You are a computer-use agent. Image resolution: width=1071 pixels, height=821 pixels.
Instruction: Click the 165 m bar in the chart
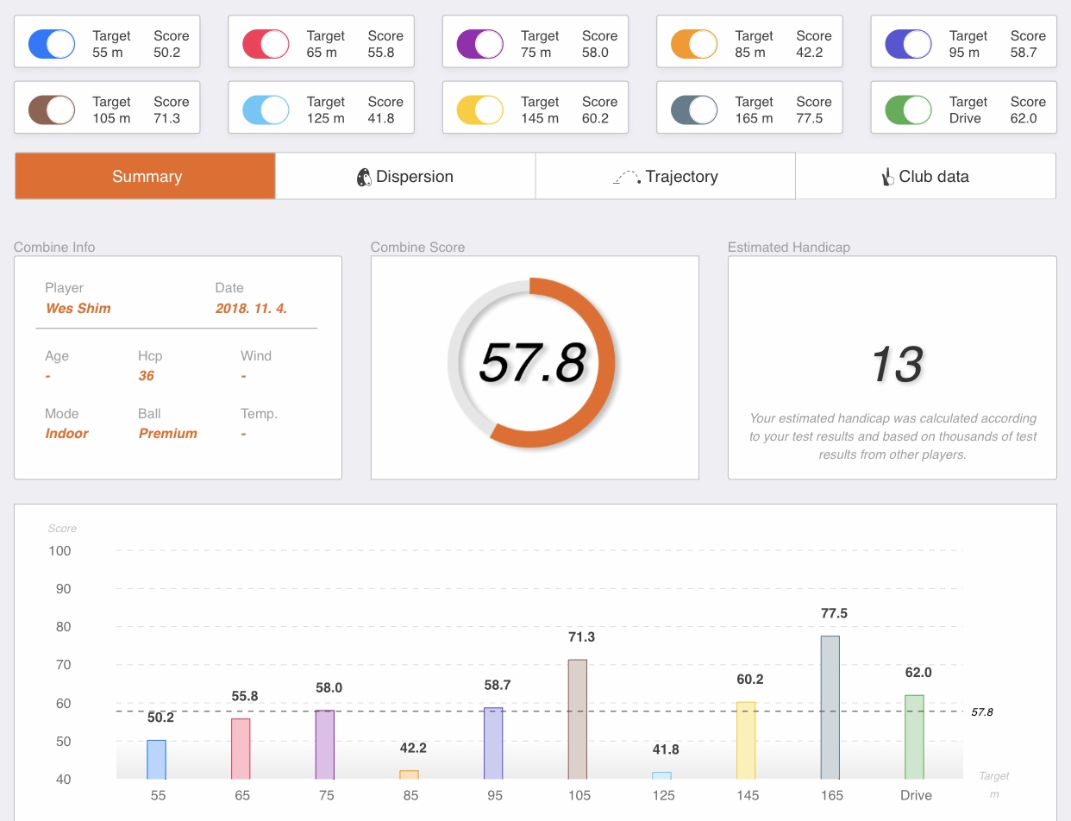pyautogui.click(x=830, y=707)
